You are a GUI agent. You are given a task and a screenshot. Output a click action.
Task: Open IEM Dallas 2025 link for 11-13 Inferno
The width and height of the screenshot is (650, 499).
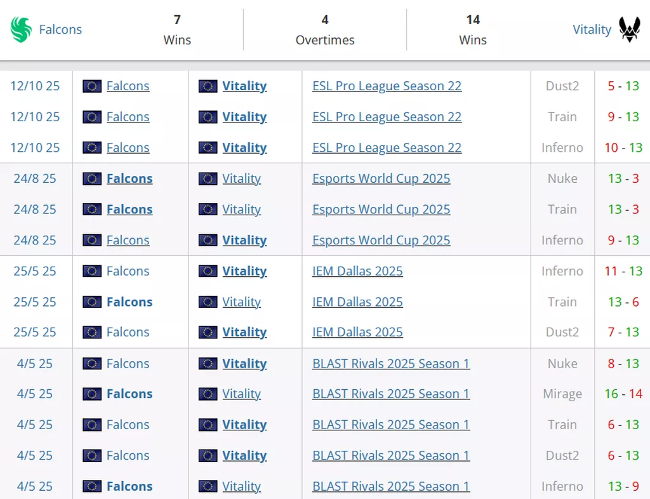pyautogui.click(x=357, y=271)
